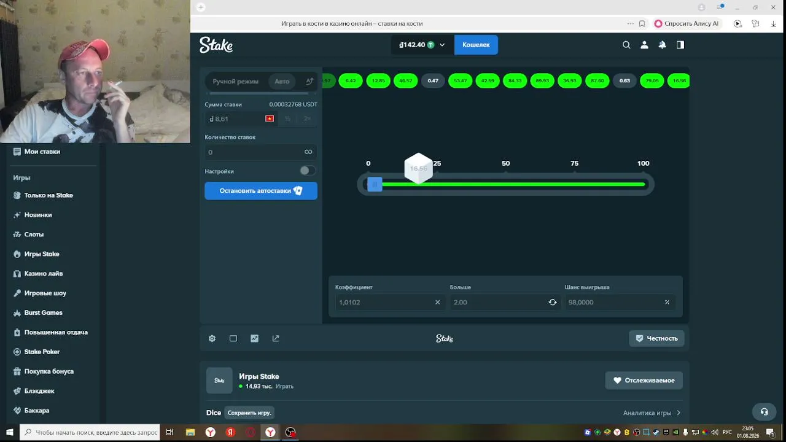Switch to Ручной режим tab
The width and height of the screenshot is (786, 442).
[235, 81]
